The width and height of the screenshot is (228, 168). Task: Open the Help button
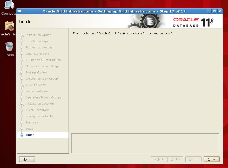pos(27,159)
